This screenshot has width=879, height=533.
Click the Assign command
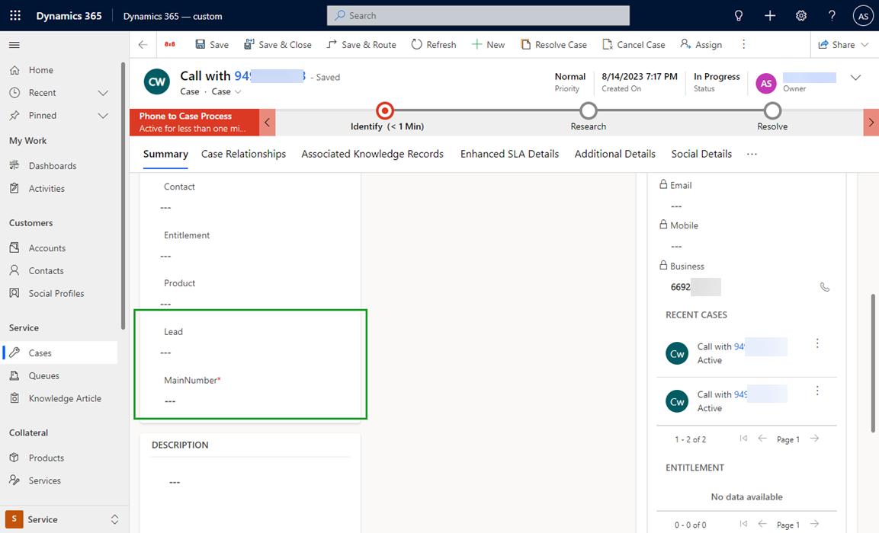click(x=701, y=44)
